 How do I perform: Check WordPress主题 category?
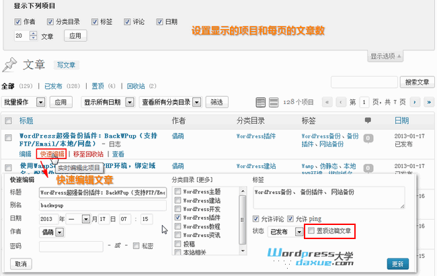tap(177, 191)
